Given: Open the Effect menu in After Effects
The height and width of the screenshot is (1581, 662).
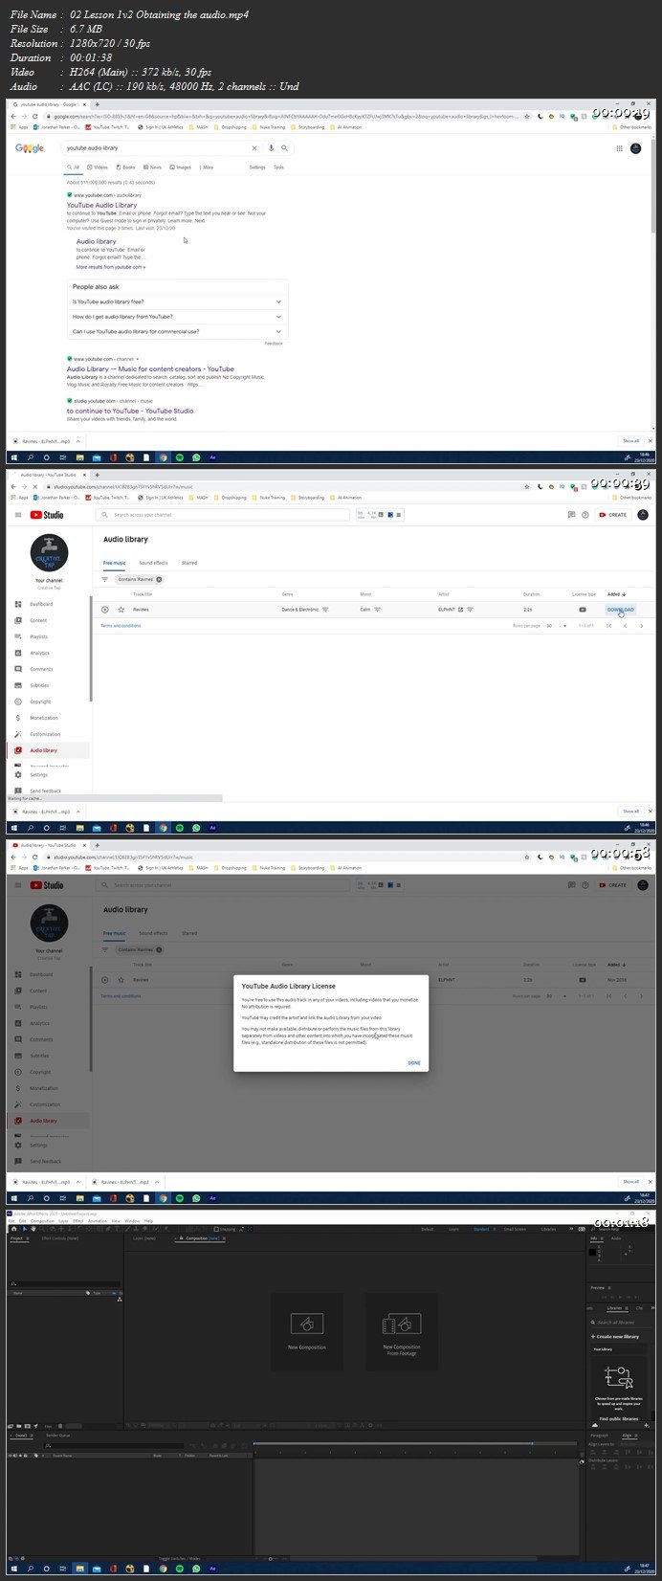Looking at the screenshot, I should click(x=78, y=1221).
